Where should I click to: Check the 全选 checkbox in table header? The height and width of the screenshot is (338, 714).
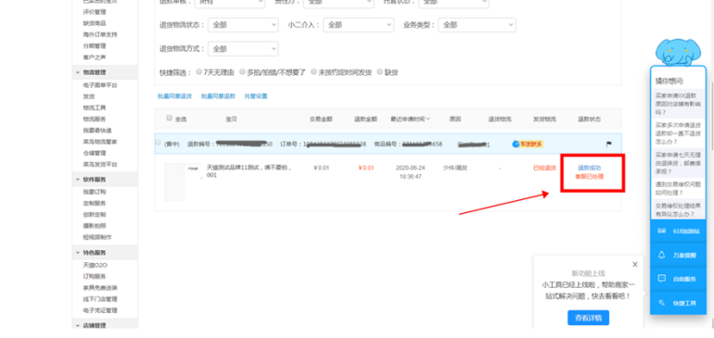(170, 119)
